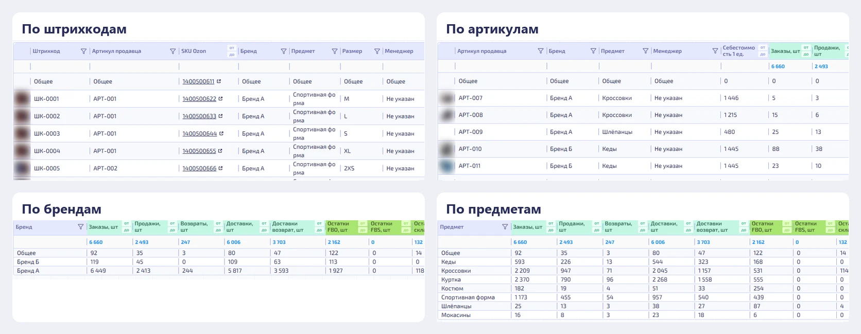861x334 pixels.
Task: Select the Мокасины row in По предметам
Action: point(643,315)
